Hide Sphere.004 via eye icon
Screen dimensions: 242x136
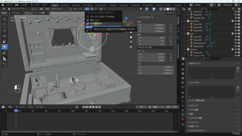(236, 46)
